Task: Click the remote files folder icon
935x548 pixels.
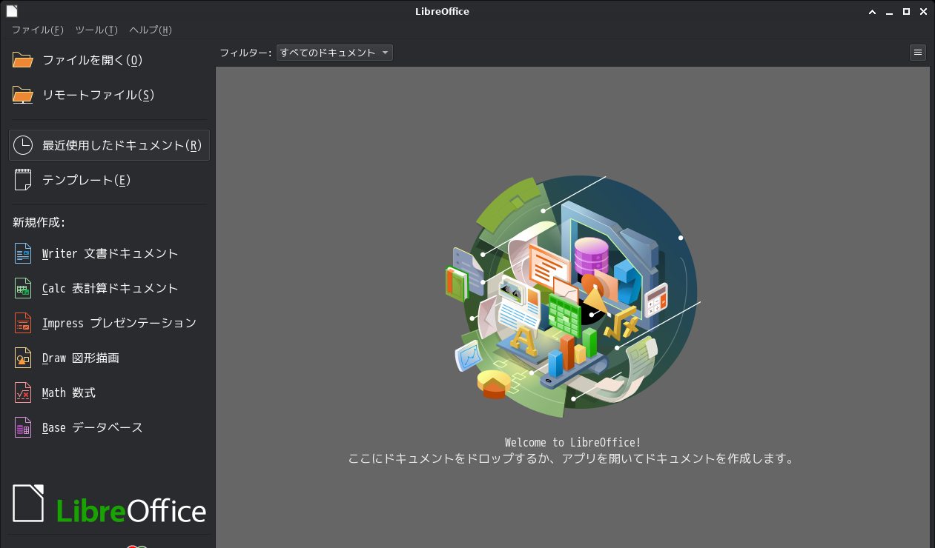Action: click(23, 95)
